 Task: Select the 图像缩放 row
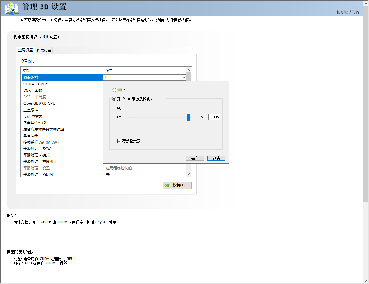63,77
